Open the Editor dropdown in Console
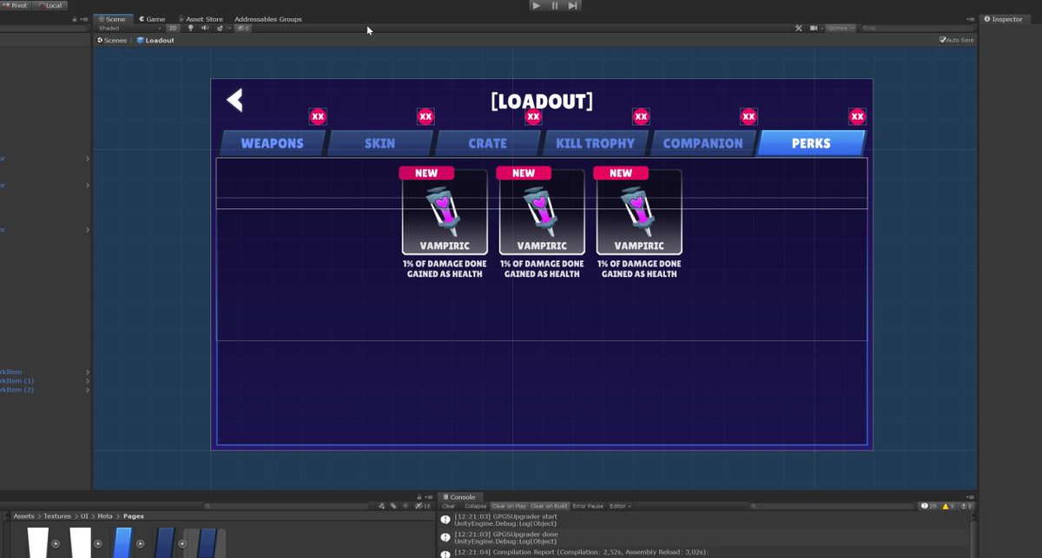 pos(620,506)
